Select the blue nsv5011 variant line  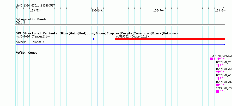point(120,44)
